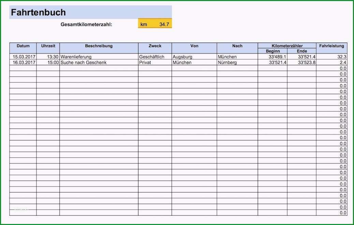Click the Beschreibung column header

pos(99,48)
